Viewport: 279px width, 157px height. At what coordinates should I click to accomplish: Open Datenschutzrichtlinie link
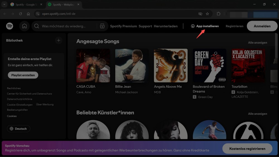pyautogui.click(x=20, y=99)
